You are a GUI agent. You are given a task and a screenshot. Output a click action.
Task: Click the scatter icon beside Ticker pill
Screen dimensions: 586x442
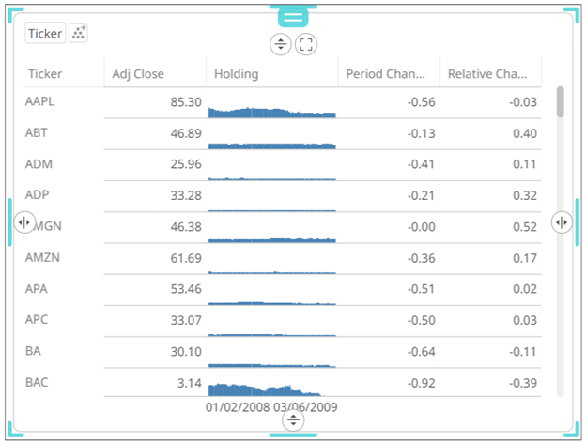(79, 33)
